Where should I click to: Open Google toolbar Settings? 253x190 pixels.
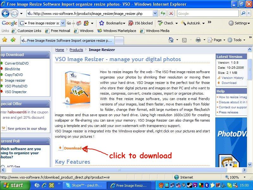coord(239,23)
